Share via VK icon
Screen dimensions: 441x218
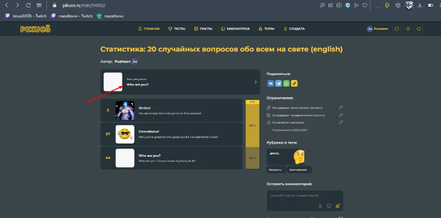(x=271, y=83)
